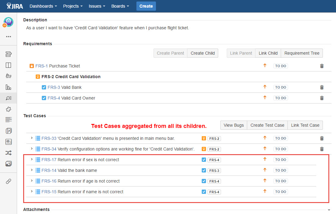Click the Create Parent button
The height and width of the screenshot is (214, 336).
(x=170, y=53)
